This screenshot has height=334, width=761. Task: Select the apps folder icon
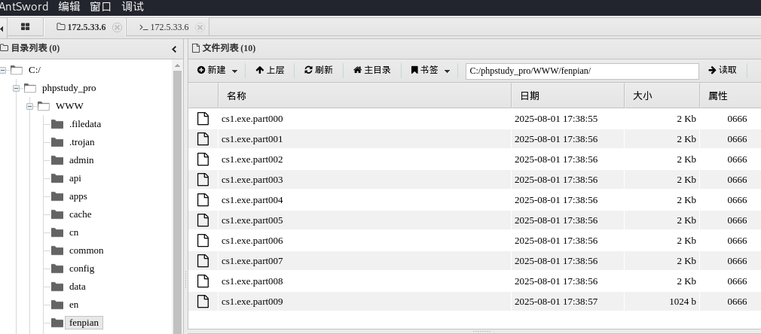[x=57, y=196]
